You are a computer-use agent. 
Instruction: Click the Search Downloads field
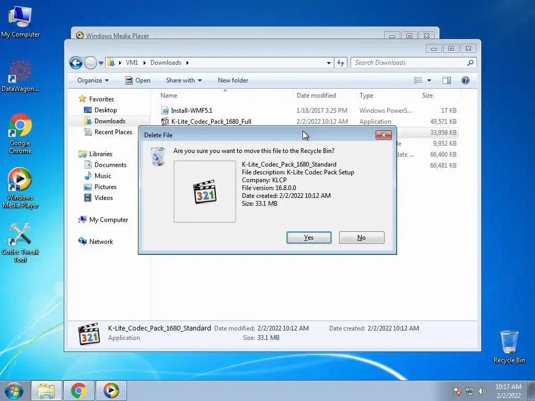(x=414, y=63)
